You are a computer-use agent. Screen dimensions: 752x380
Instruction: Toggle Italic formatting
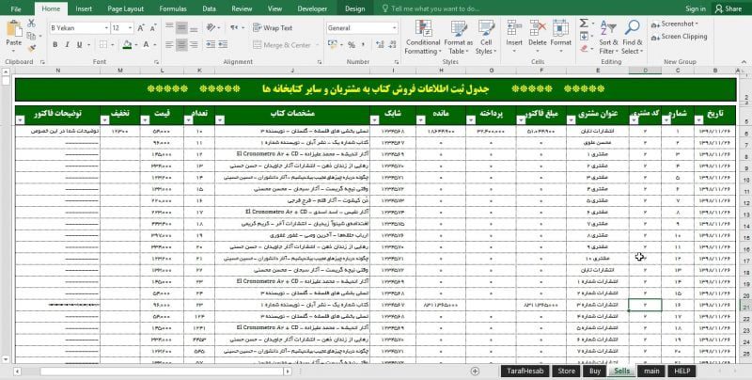tap(67, 44)
